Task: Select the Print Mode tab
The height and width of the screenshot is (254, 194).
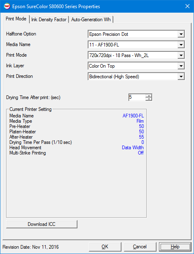Action: click(16, 19)
